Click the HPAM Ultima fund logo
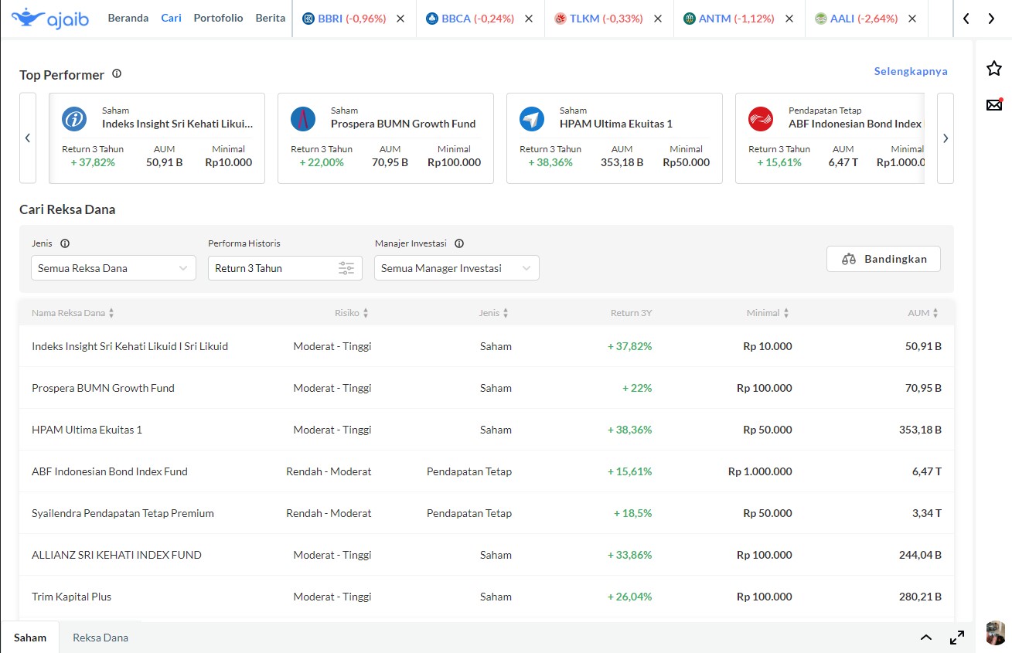 click(x=532, y=119)
